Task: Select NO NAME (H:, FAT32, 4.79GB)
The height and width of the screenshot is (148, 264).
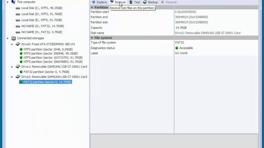Action: tap(42, 32)
